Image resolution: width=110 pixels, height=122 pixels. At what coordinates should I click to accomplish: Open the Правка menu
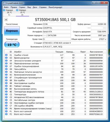tap(14, 7)
